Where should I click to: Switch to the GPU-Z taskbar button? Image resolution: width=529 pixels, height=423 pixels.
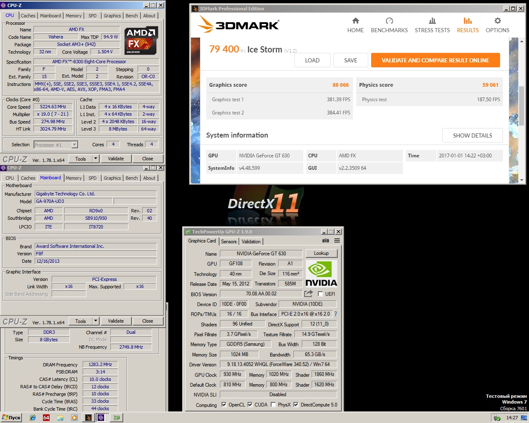point(117,418)
